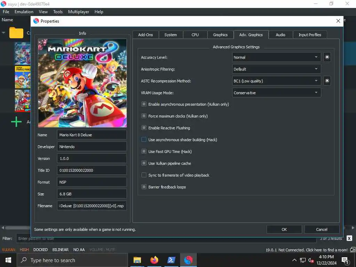Screen dimensions: 356x267
Task: Open the Anisotropic Filtering dropdown
Action: click(x=276, y=69)
